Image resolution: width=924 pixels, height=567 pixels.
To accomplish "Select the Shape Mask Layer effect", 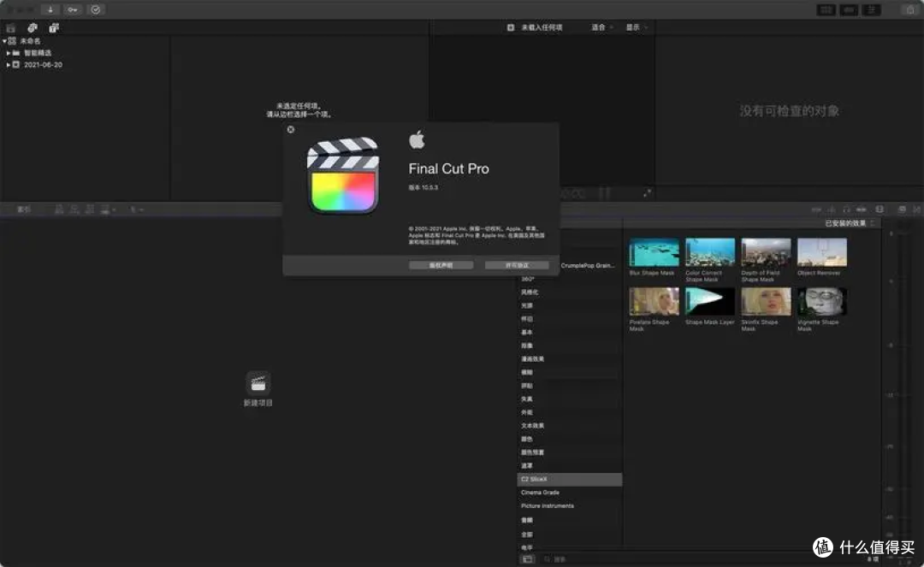I will [x=709, y=301].
